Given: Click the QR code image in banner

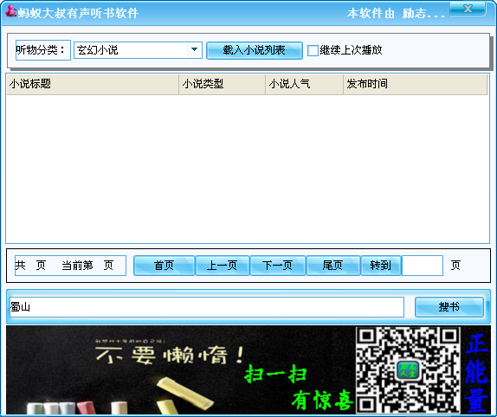Looking at the screenshot, I should coord(409,369).
